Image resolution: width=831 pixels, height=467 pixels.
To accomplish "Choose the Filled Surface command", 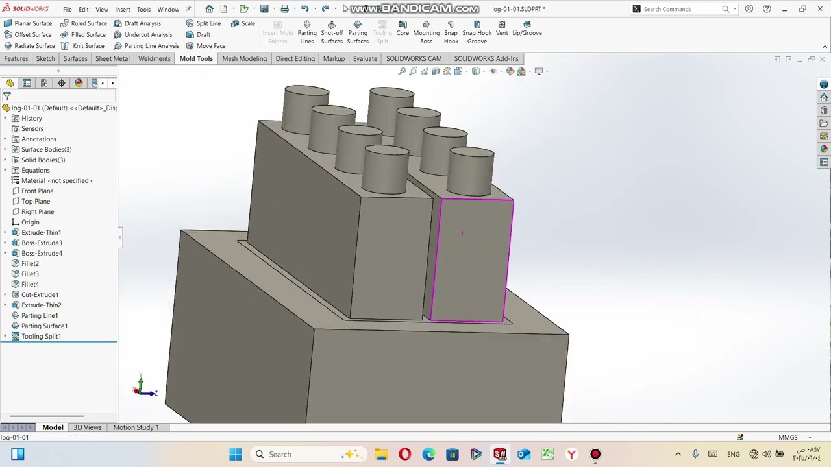I will [83, 34].
